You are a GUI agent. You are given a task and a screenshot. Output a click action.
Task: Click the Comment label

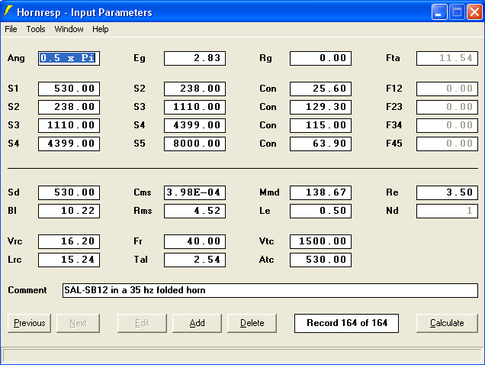click(x=27, y=290)
